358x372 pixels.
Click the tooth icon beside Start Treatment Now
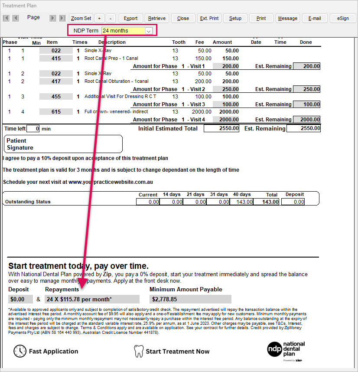coord(139,351)
